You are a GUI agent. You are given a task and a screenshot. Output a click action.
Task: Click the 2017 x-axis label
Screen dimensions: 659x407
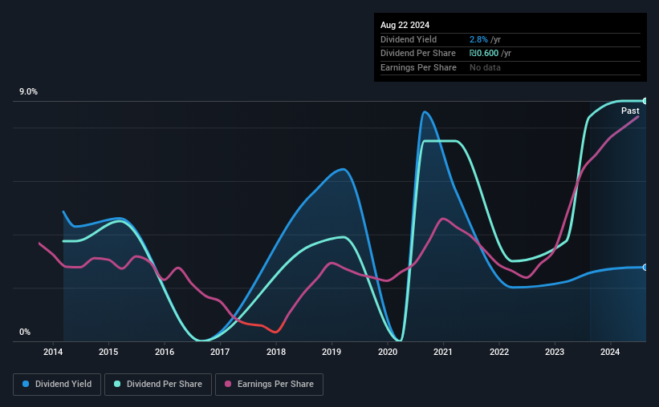coord(220,352)
